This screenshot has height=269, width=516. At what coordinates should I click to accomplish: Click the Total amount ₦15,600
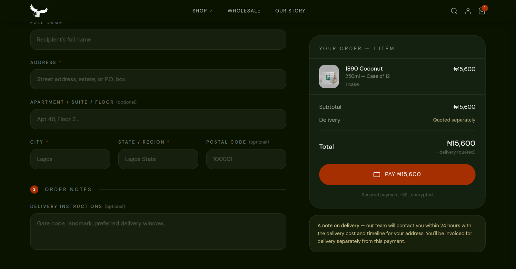point(461,143)
